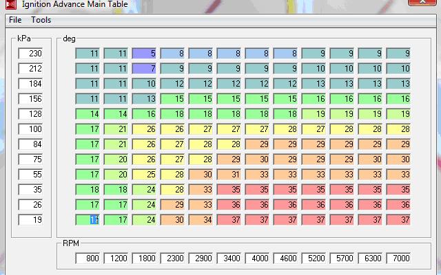441x275 pixels.
Task: Select the 212 kPa axis field
Action: (30, 69)
